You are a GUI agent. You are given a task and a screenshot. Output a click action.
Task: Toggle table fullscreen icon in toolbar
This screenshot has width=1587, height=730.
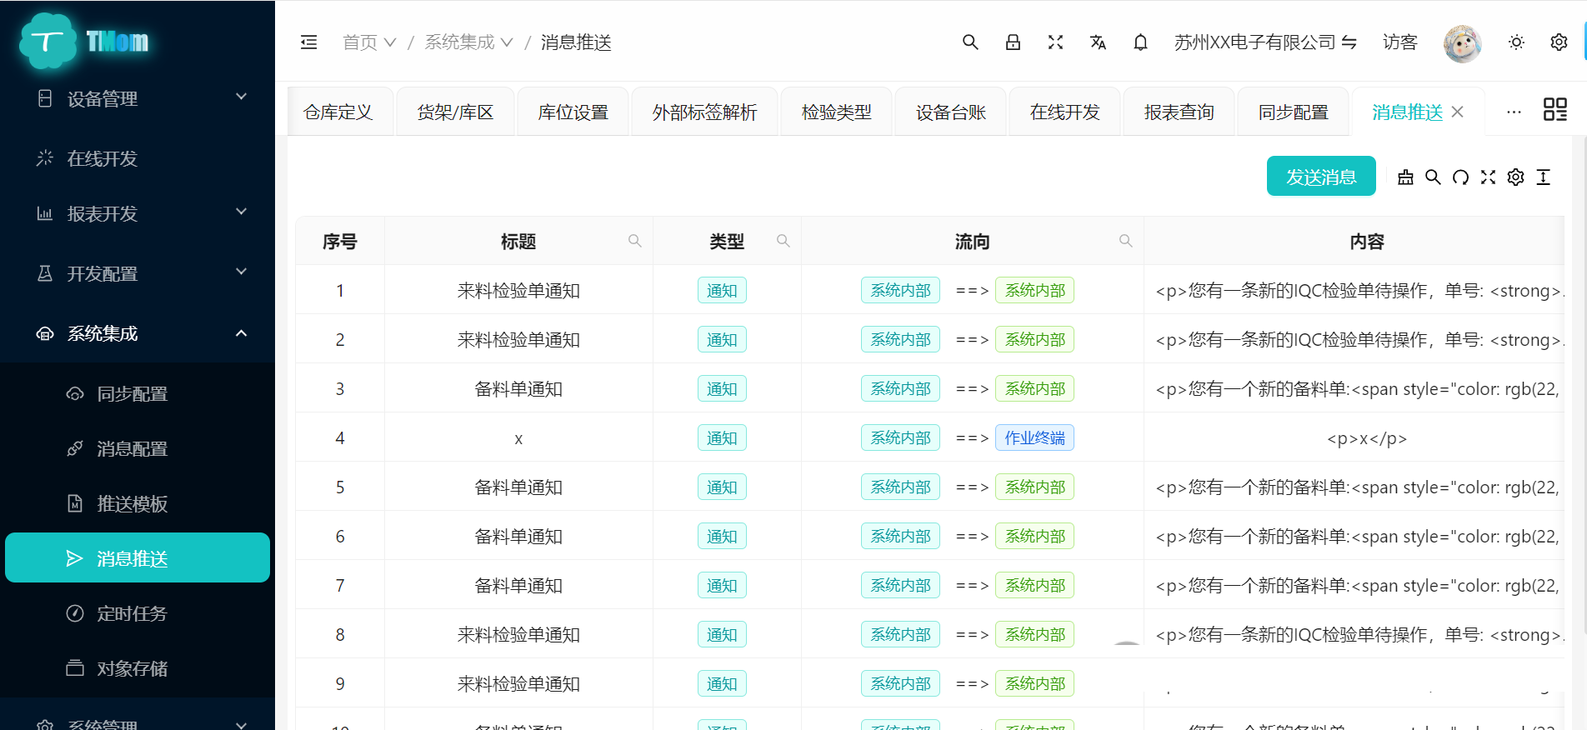click(x=1488, y=177)
